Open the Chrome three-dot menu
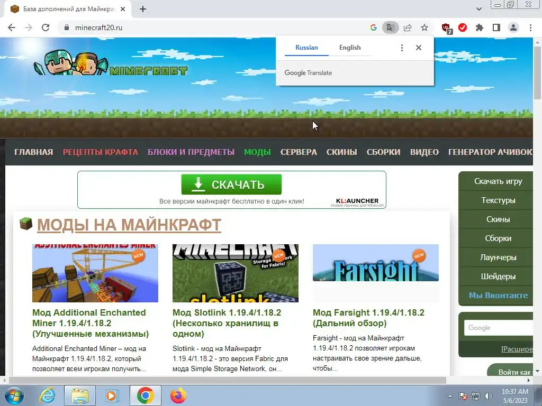This screenshot has height=406, width=542. 530,27
